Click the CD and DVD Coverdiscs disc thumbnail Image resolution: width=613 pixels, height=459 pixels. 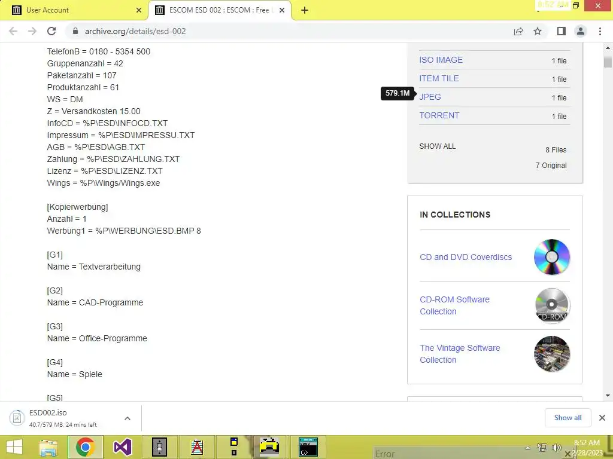[551, 257]
